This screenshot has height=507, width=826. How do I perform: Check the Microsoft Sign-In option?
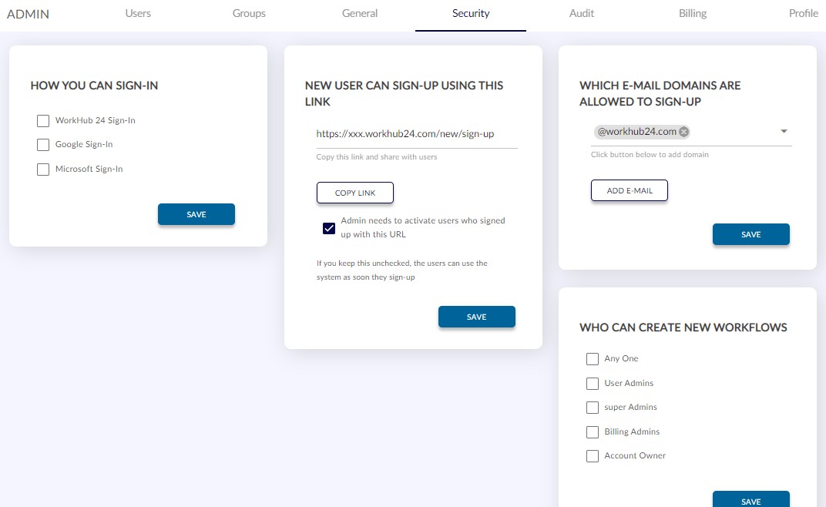(x=43, y=170)
